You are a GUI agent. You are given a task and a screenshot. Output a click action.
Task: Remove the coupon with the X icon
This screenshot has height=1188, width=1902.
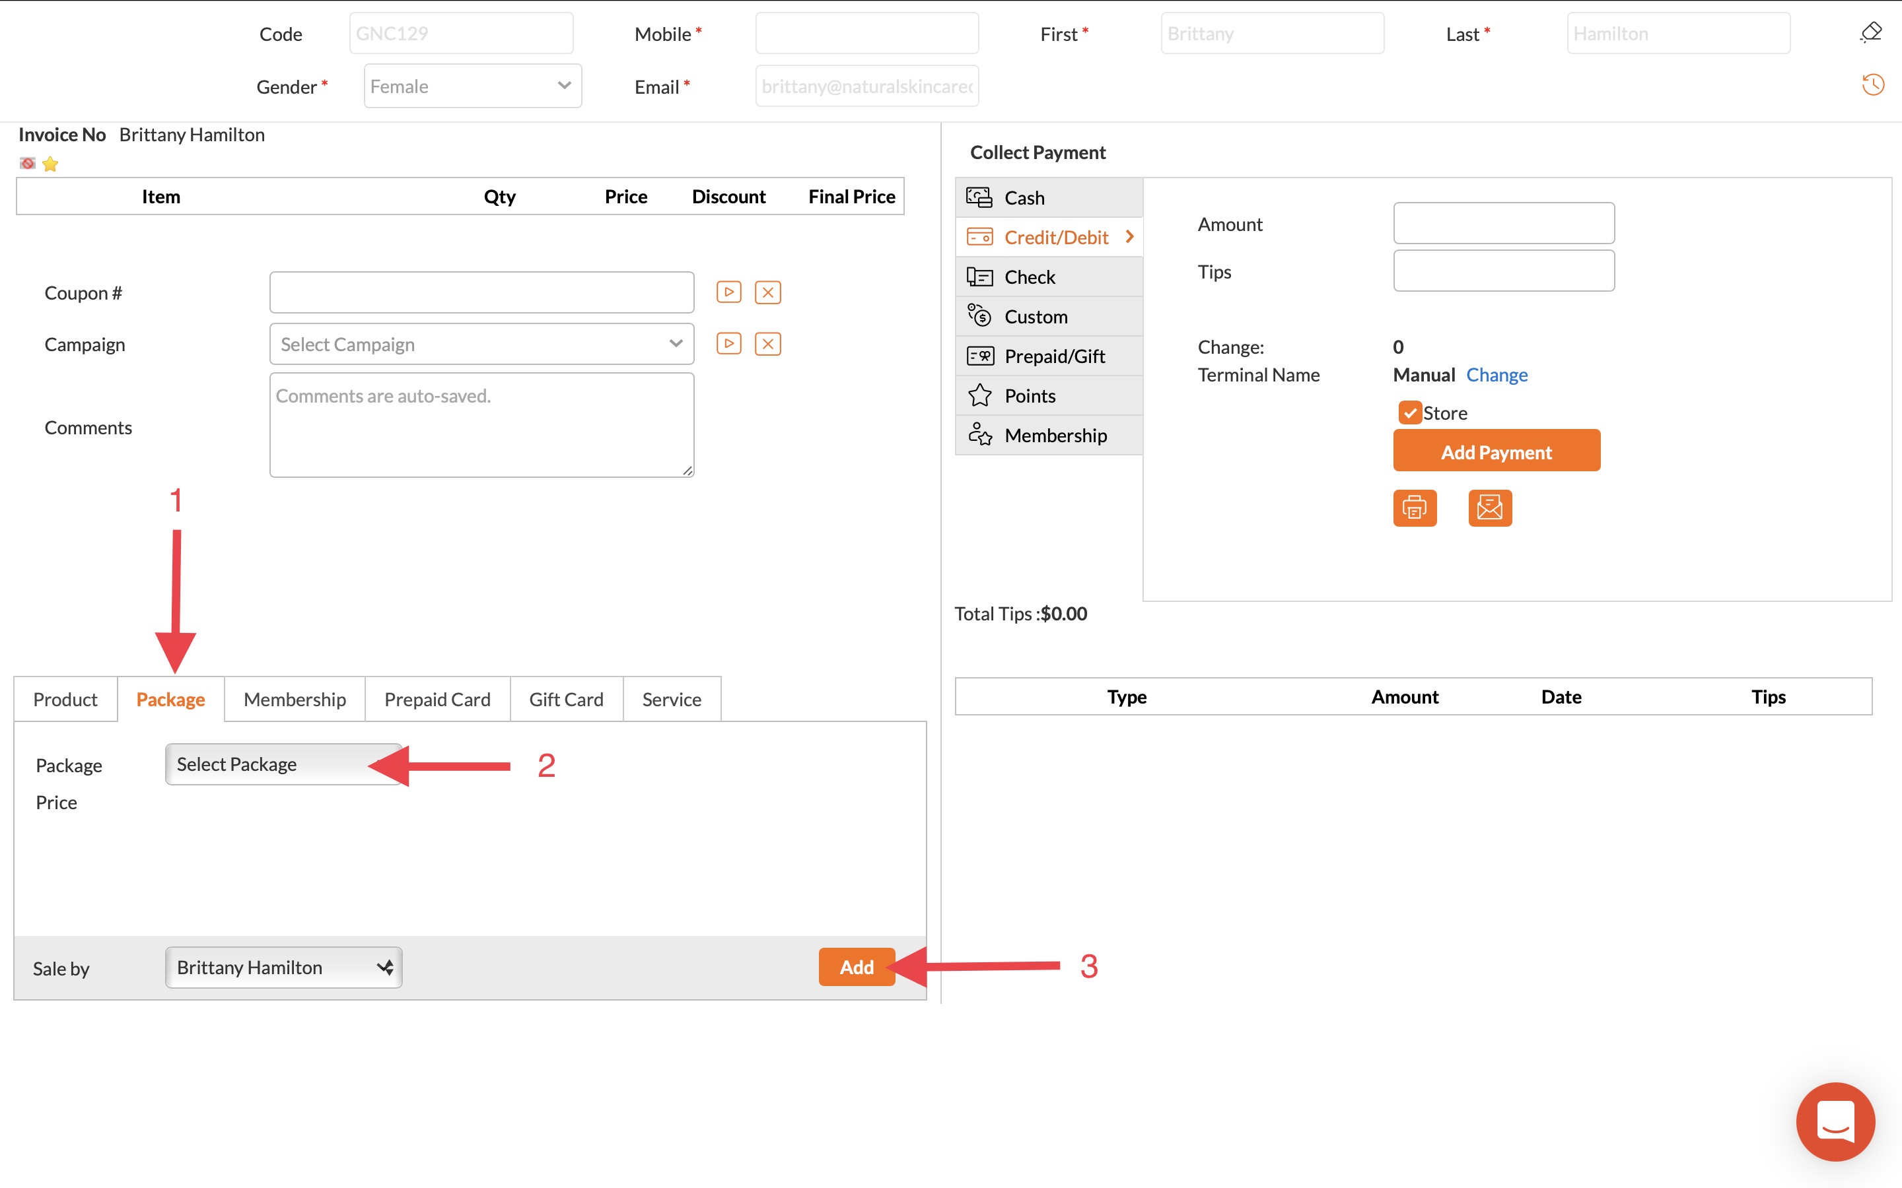coord(768,292)
